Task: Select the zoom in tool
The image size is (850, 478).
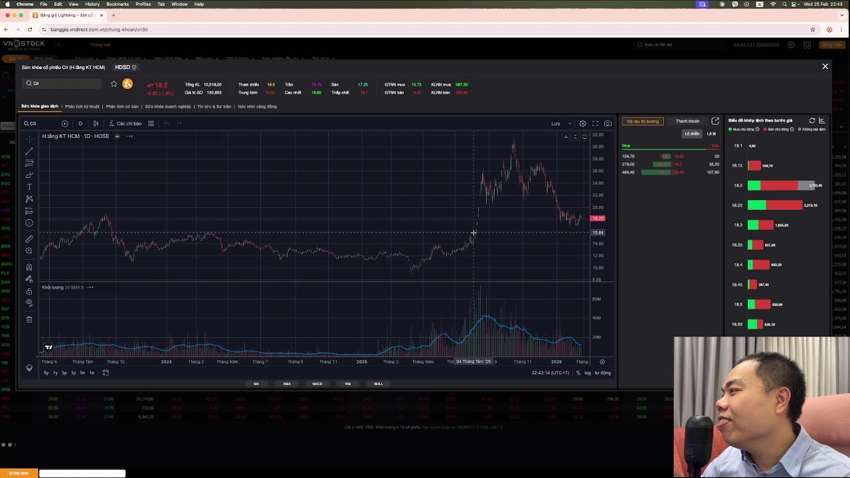Action: (29, 251)
